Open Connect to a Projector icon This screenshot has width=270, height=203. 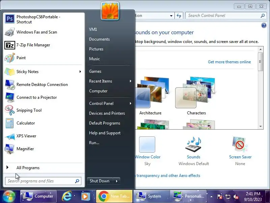(10, 97)
